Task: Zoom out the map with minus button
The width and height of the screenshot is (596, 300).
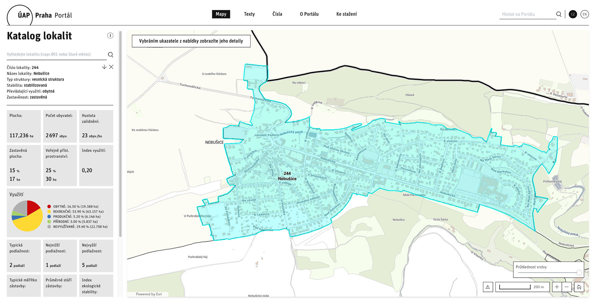Action: 567,287
